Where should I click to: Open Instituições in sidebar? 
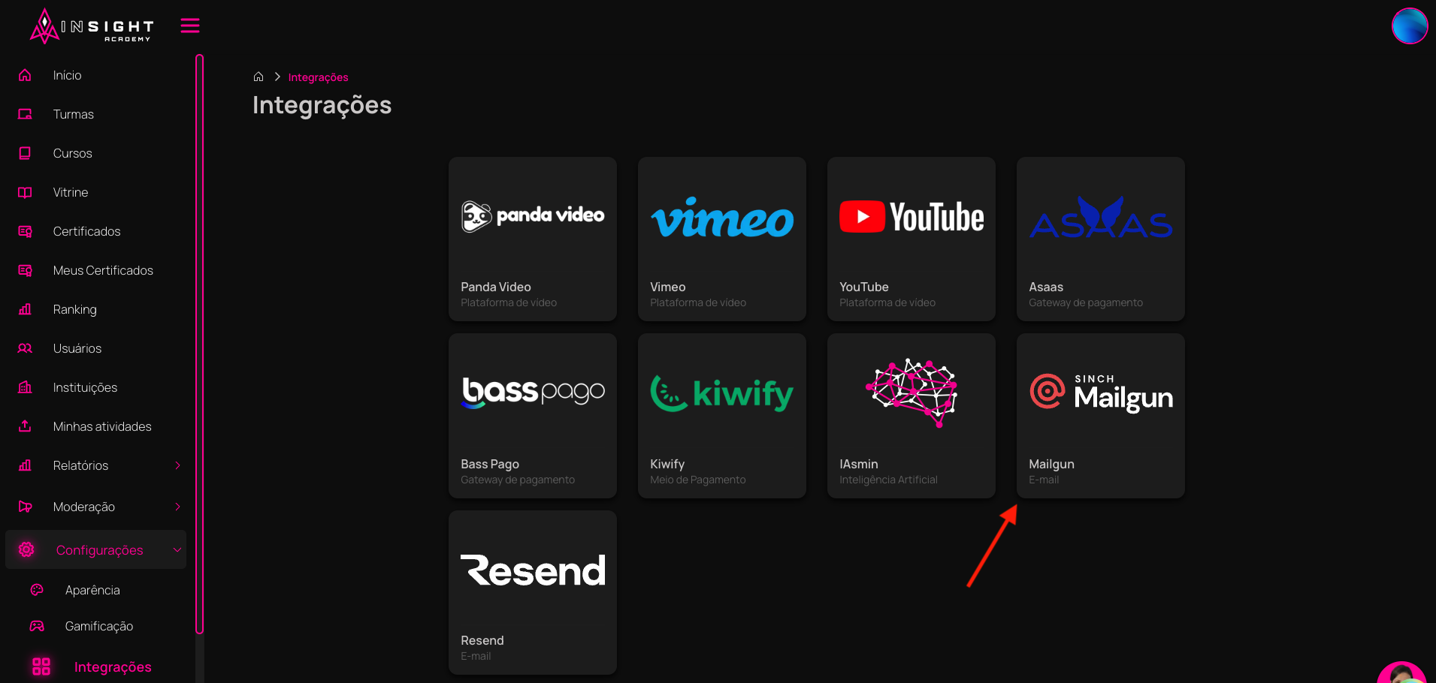tap(85, 387)
